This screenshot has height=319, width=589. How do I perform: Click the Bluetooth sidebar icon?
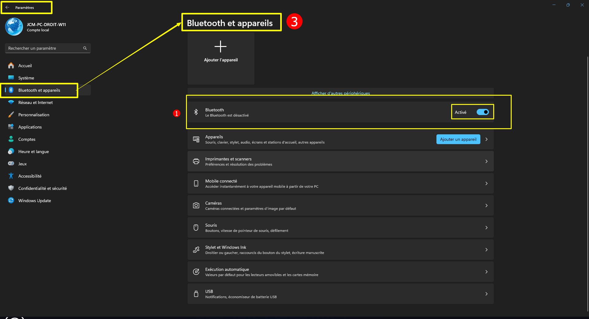[x=11, y=90]
